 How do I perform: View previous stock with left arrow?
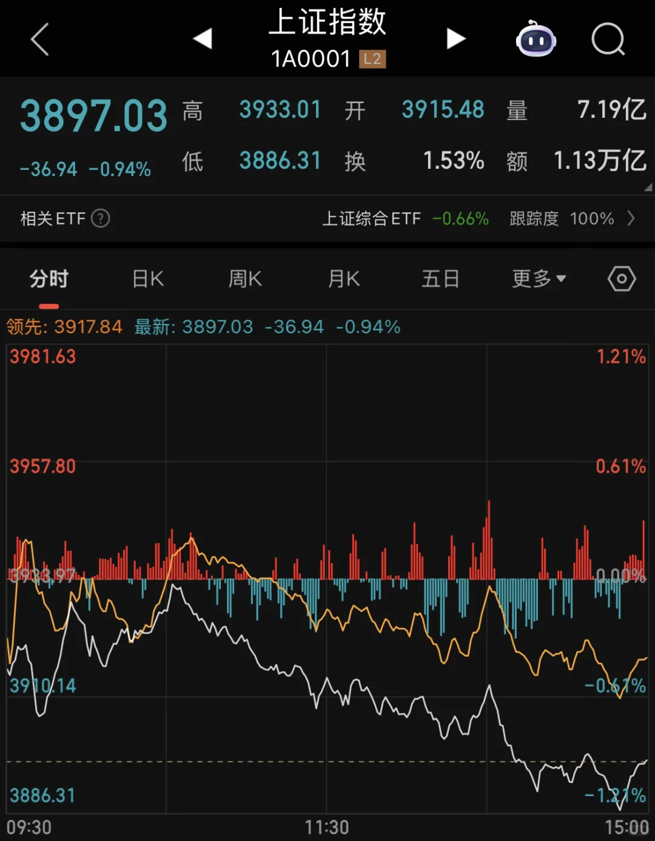click(x=203, y=38)
